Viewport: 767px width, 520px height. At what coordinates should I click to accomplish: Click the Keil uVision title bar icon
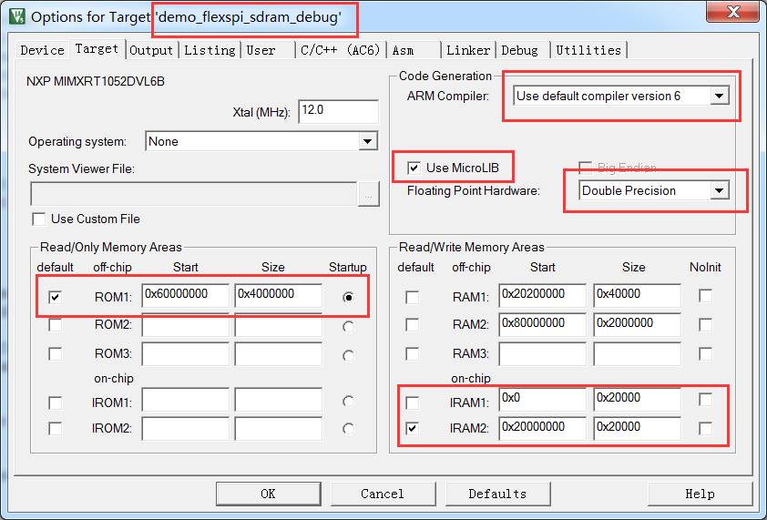[x=16, y=16]
